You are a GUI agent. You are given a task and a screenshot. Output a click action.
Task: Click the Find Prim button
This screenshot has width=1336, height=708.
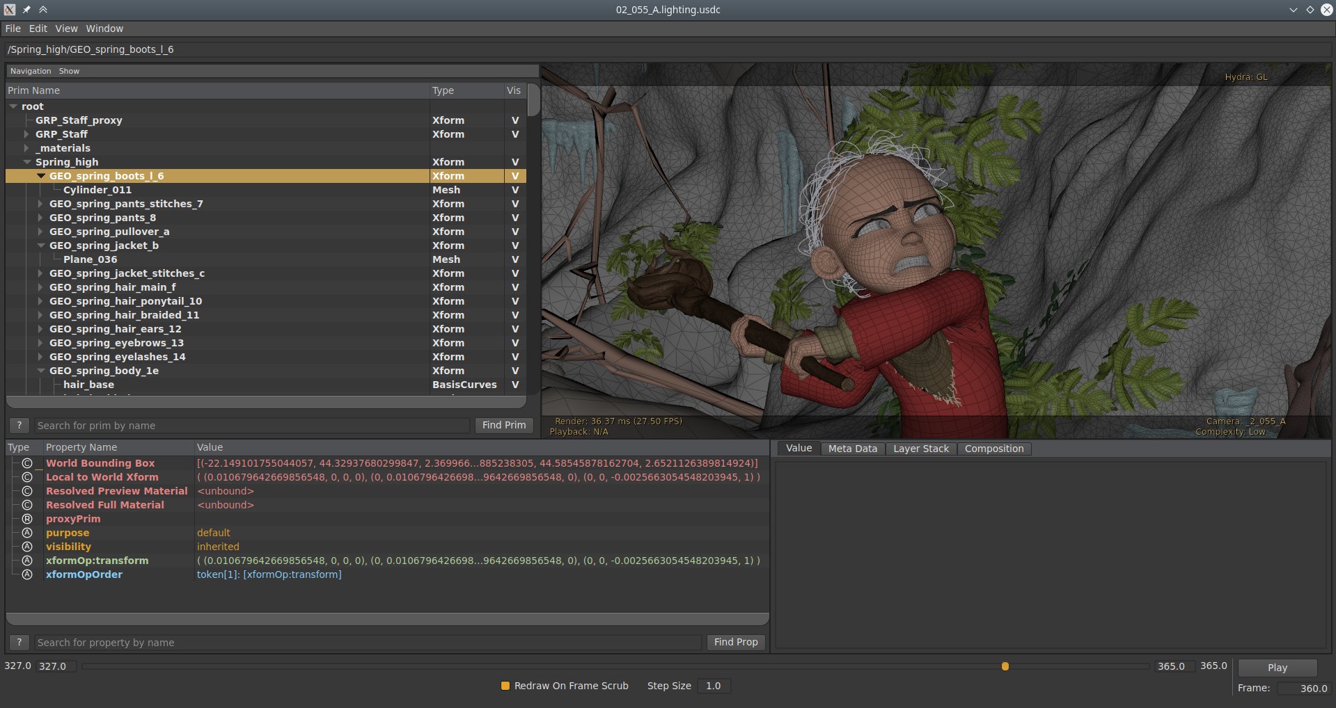504,425
